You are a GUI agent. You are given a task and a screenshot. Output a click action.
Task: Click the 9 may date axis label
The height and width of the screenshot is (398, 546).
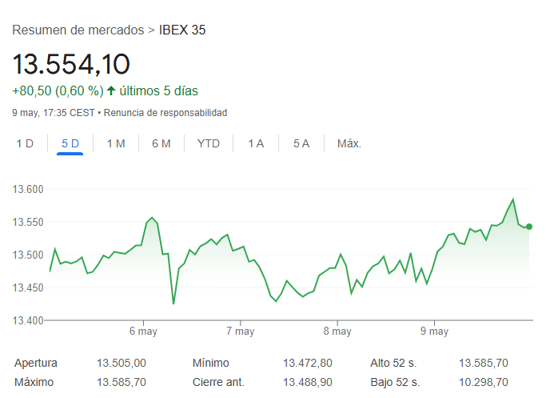434,332
